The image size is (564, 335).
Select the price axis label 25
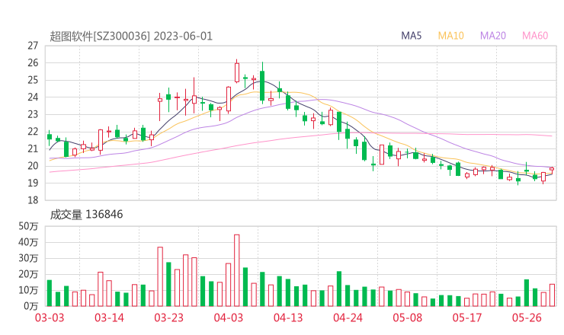tap(33, 80)
